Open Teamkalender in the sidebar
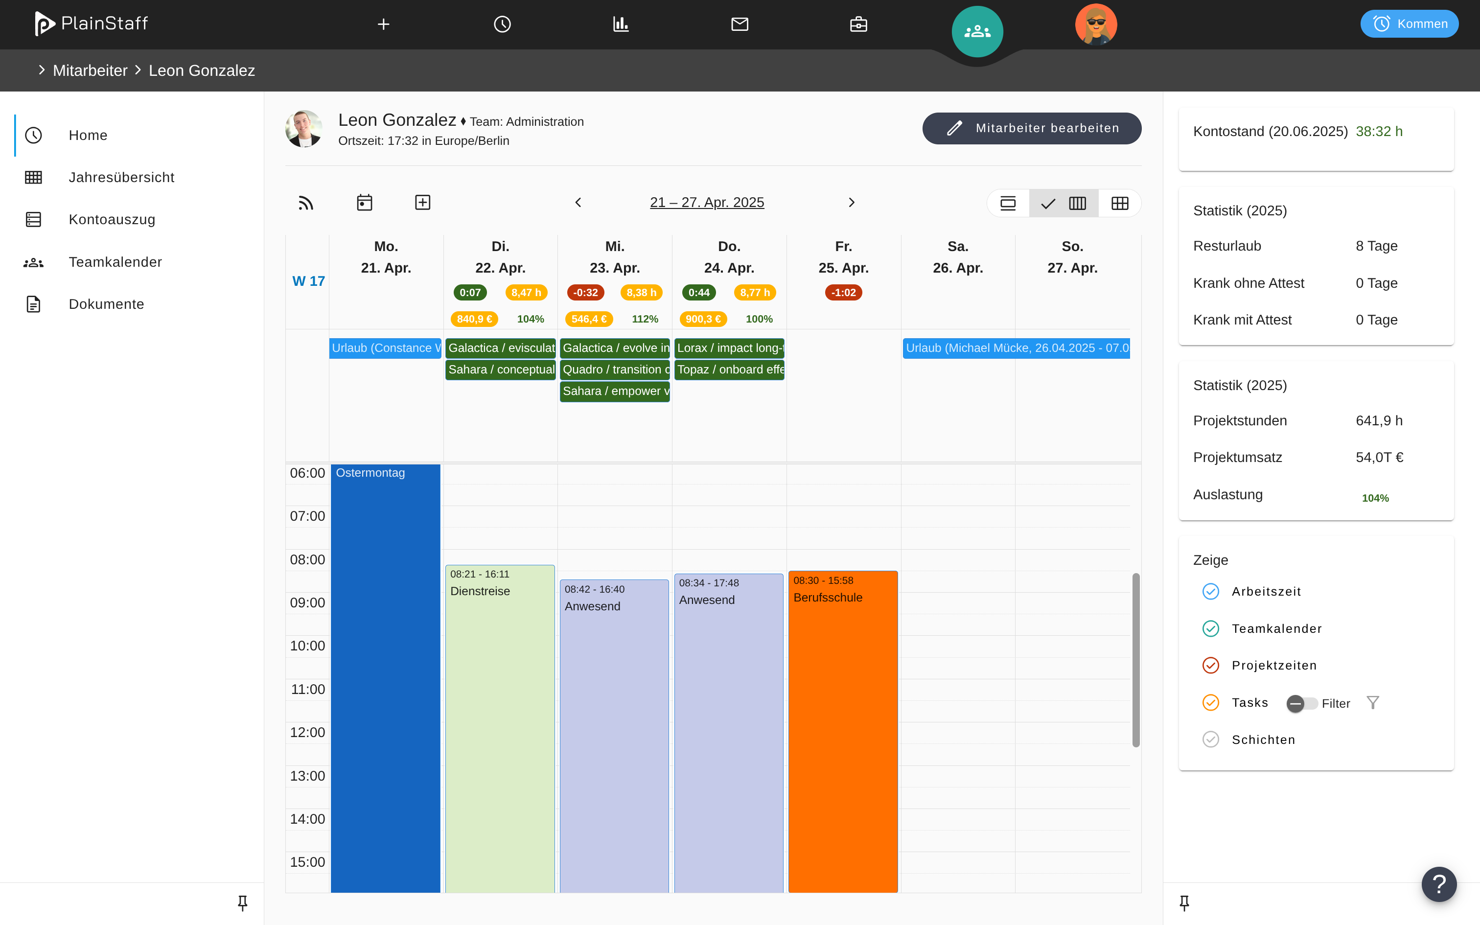 132,262
